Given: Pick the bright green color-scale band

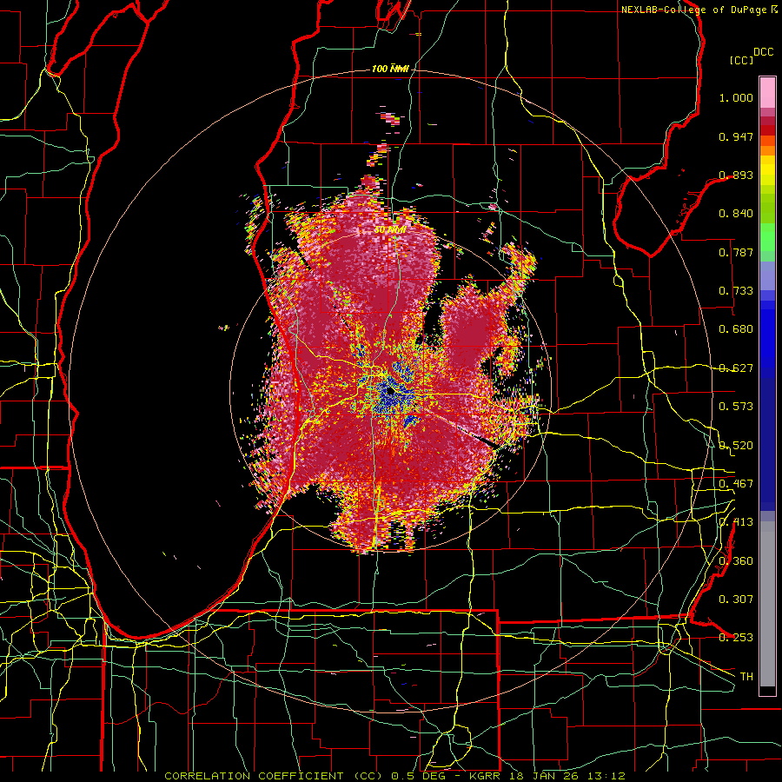Looking at the screenshot, I should 767,237.
